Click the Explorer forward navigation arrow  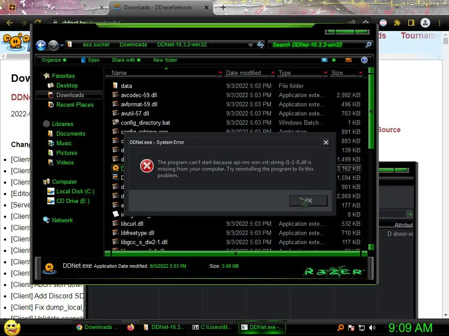click(x=53, y=45)
